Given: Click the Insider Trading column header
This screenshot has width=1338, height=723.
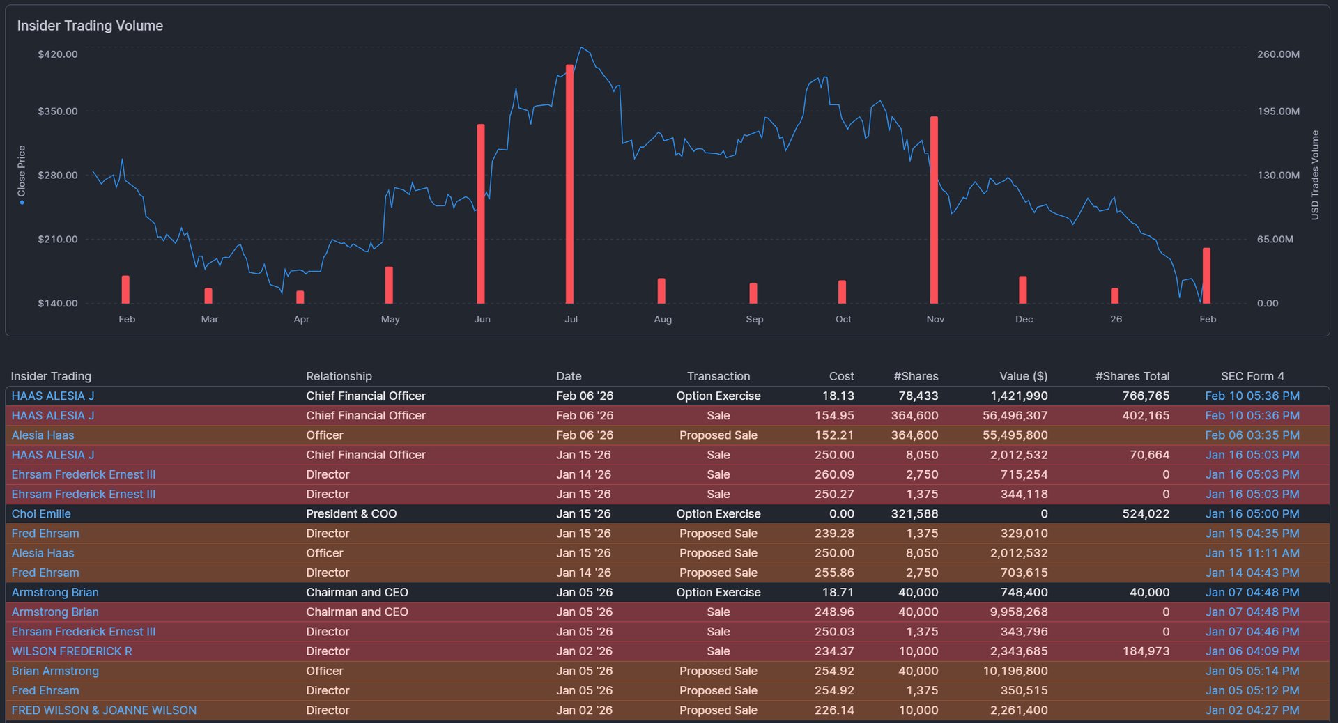Looking at the screenshot, I should 51,376.
